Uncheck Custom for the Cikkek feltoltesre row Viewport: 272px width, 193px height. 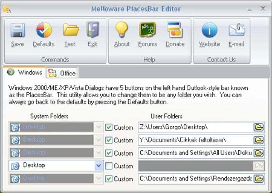109,140
